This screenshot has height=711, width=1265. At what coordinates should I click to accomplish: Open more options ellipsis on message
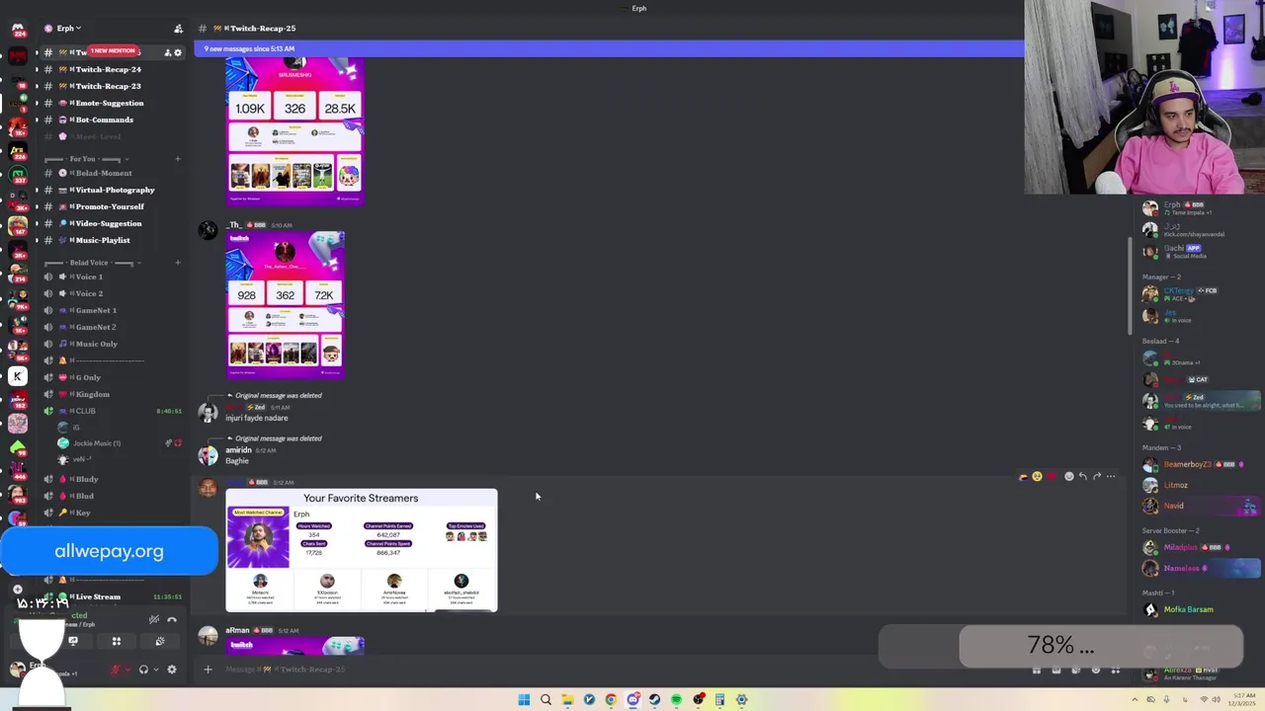coord(1111,476)
